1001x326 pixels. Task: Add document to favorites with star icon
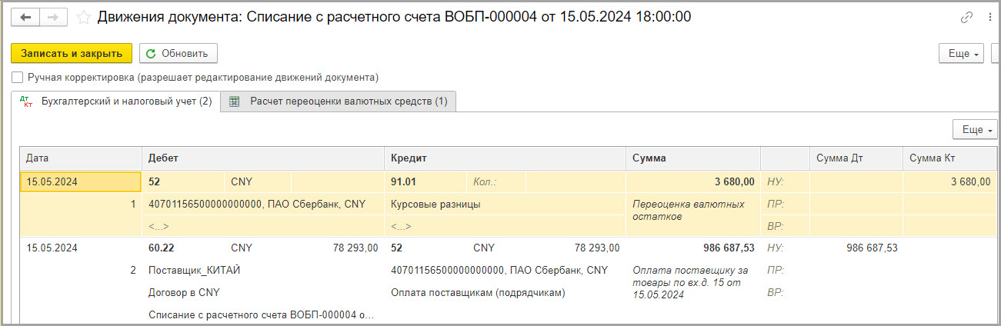84,17
